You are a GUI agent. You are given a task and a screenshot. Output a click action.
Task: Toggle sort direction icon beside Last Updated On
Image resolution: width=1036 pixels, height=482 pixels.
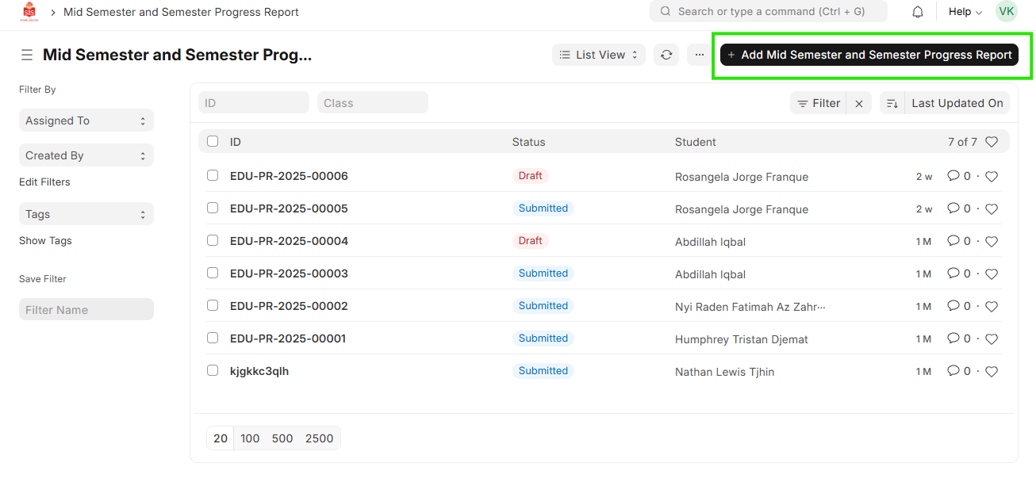click(x=892, y=103)
